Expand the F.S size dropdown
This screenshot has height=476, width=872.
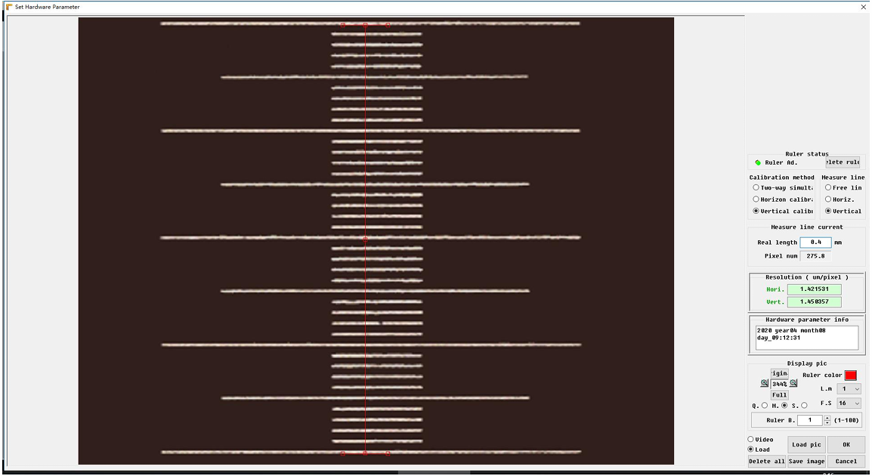point(849,403)
